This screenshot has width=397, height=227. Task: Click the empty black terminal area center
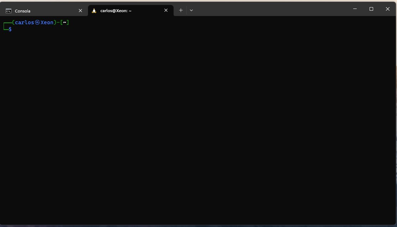[198, 121]
